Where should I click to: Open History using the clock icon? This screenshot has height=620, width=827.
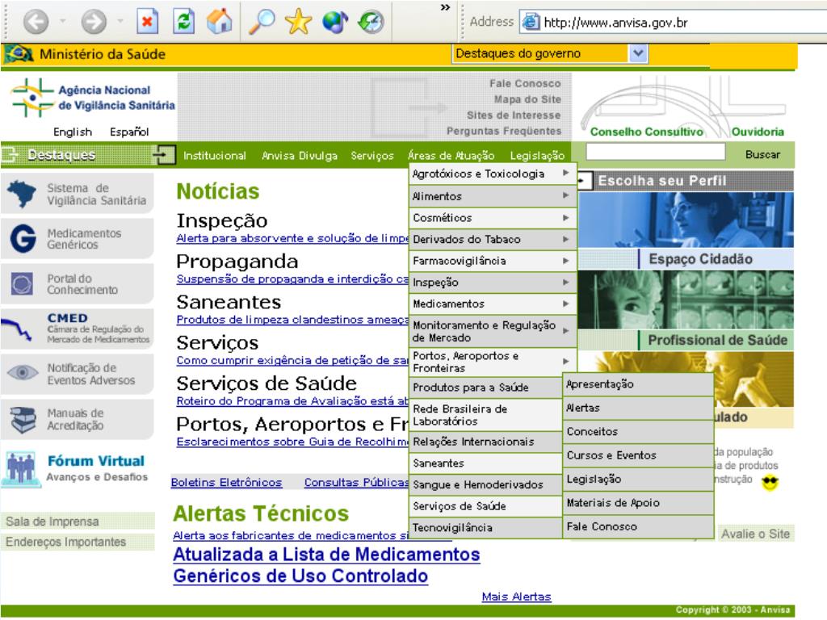[371, 22]
